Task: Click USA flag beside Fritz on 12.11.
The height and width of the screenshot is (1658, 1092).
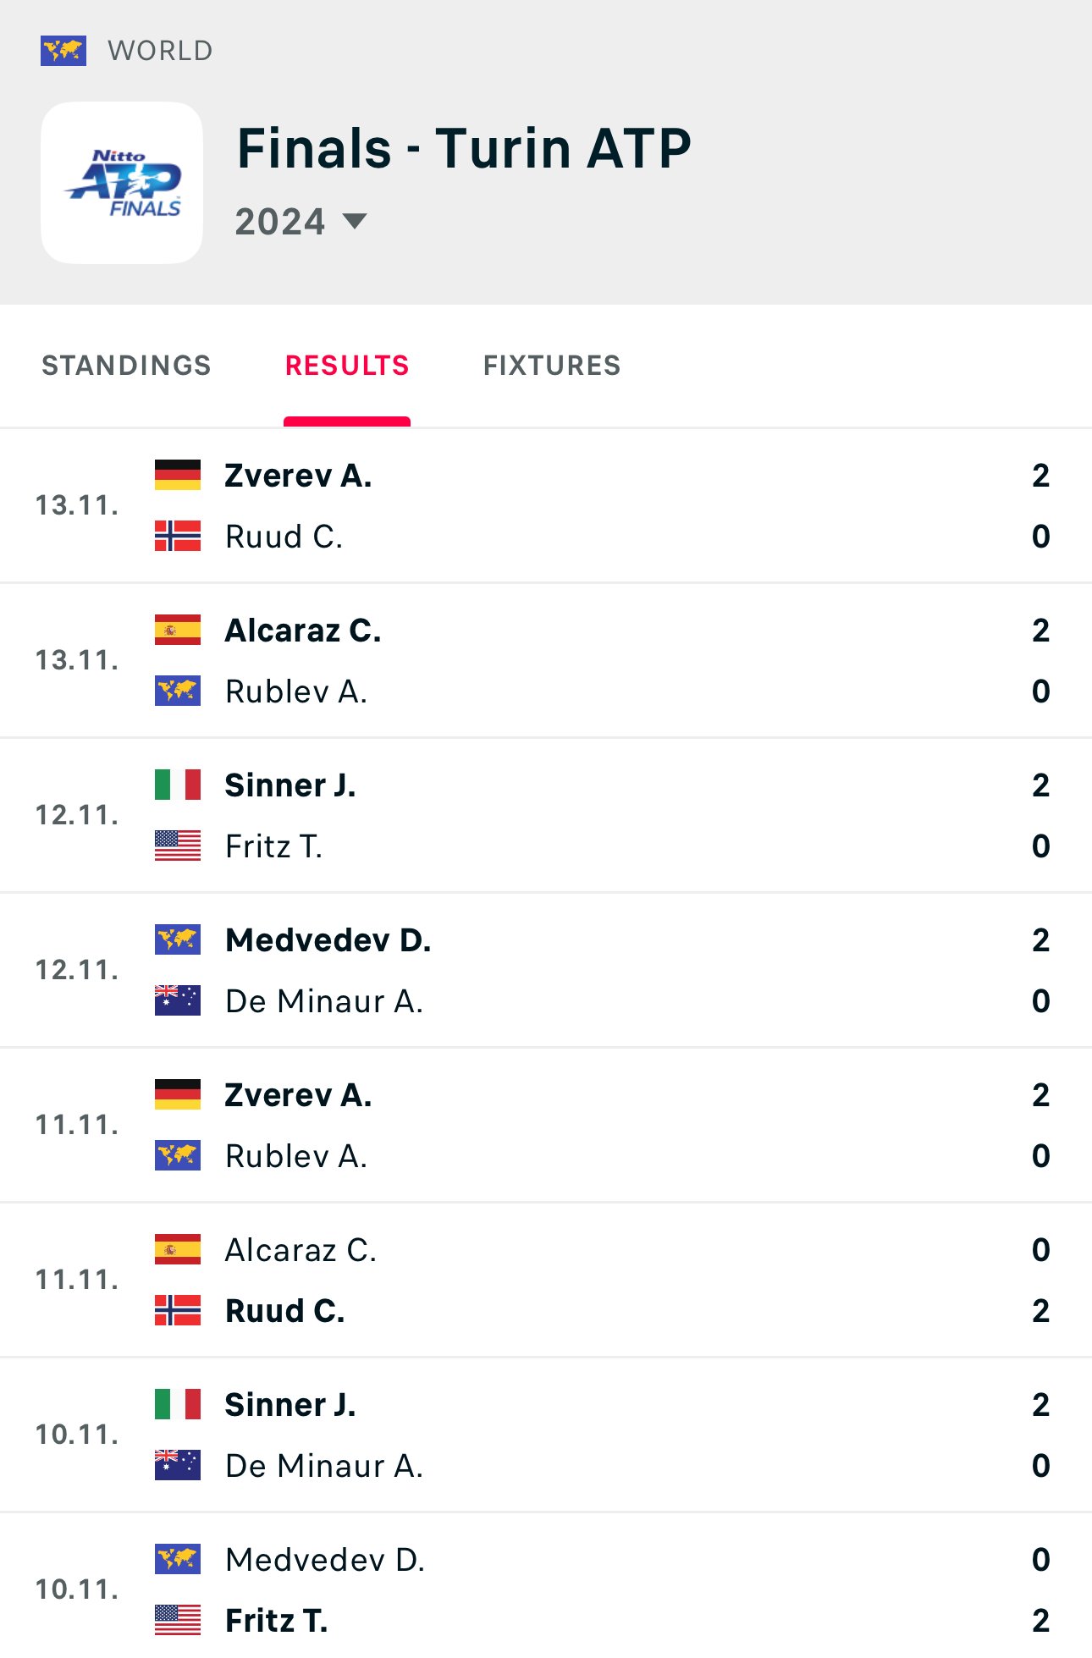Action: tap(178, 846)
